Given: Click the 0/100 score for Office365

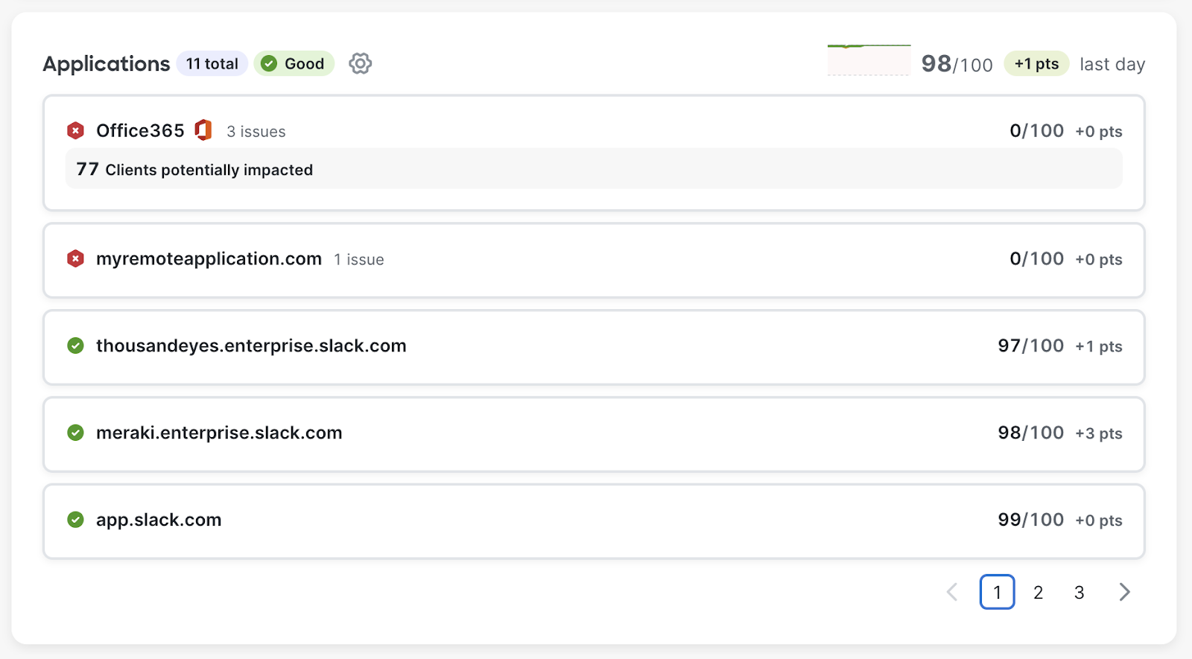Looking at the screenshot, I should (x=1036, y=131).
